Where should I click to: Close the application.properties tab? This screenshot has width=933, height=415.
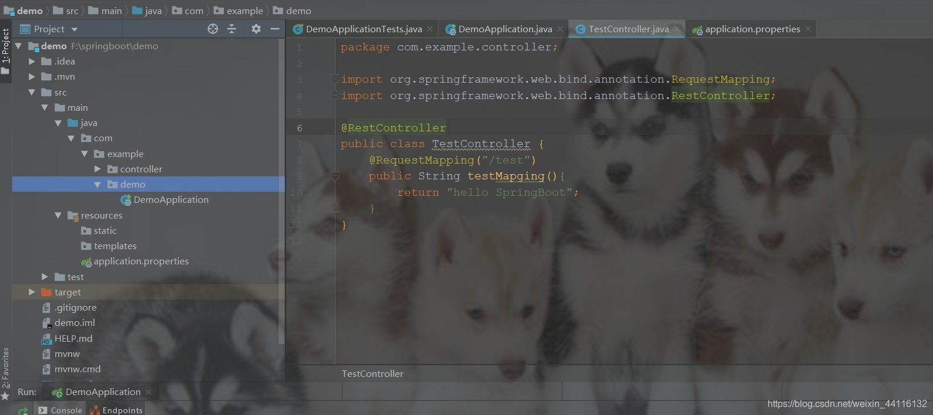[808, 29]
